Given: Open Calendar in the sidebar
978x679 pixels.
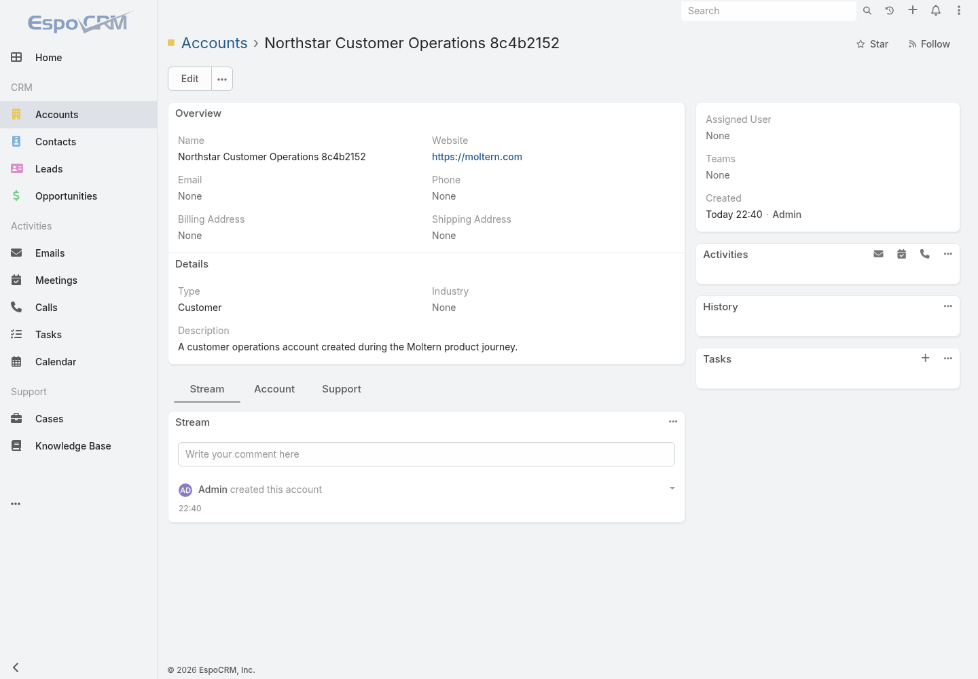Looking at the screenshot, I should coord(79,362).
